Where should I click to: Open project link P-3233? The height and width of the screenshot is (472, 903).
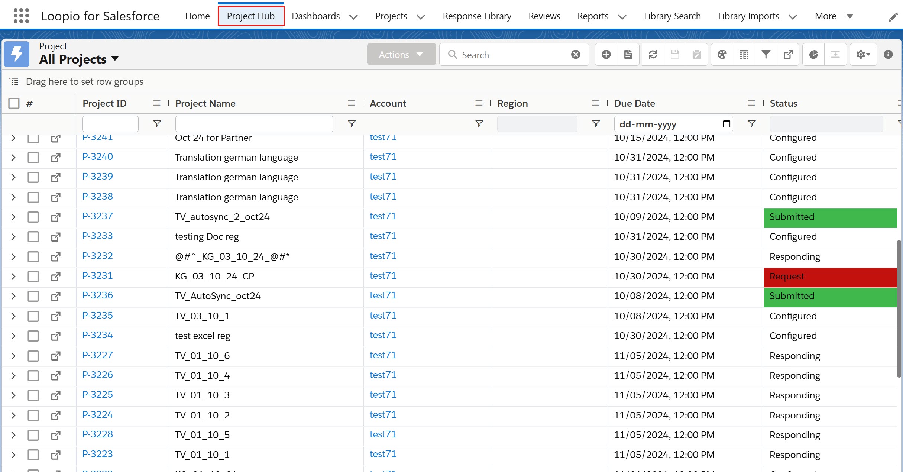click(97, 236)
